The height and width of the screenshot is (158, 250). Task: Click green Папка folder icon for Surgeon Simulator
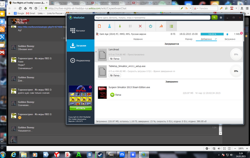point(112,95)
